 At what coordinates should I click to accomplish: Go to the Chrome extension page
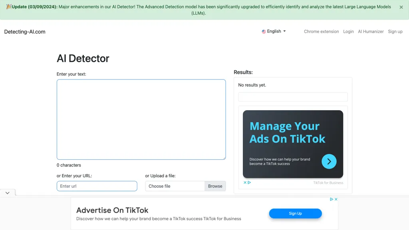tap(321, 31)
